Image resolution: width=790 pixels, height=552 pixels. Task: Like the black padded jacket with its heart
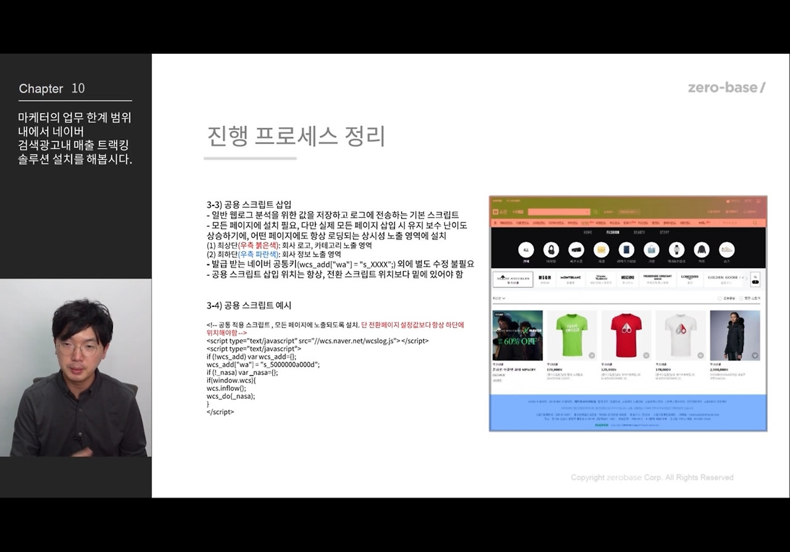(754, 356)
